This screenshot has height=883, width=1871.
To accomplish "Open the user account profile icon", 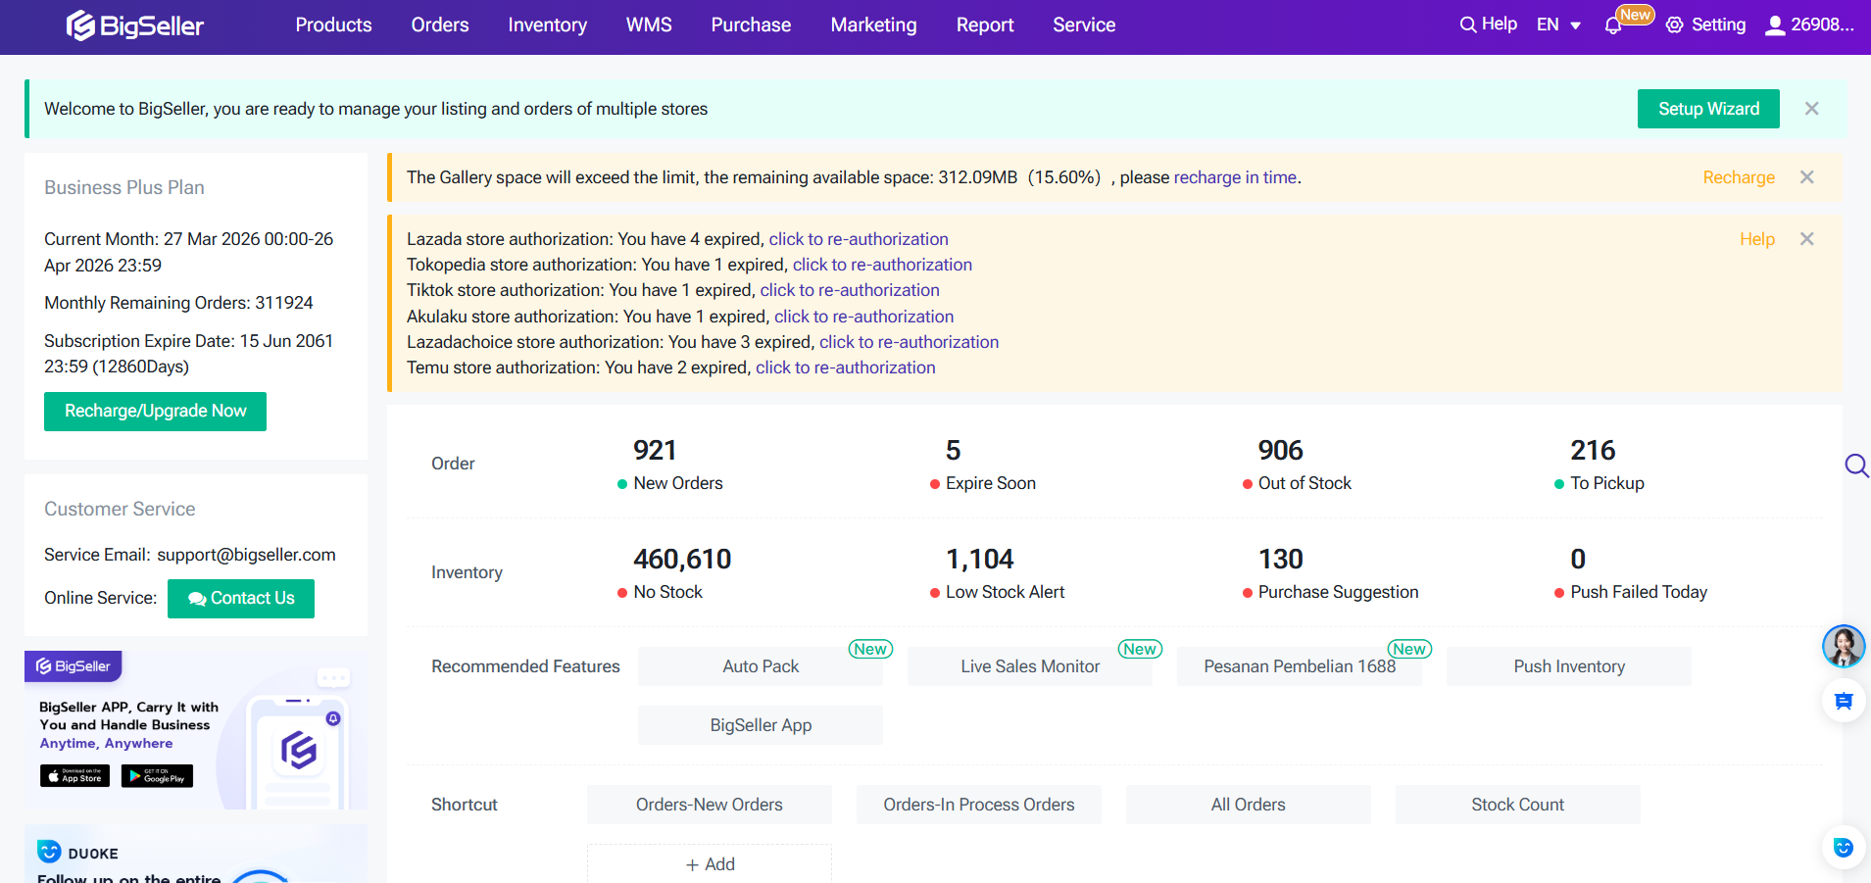I will (x=1774, y=25).
